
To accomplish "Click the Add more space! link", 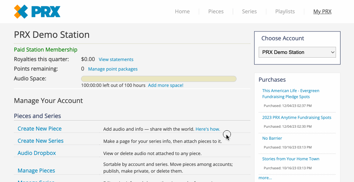I will [166, 85].
